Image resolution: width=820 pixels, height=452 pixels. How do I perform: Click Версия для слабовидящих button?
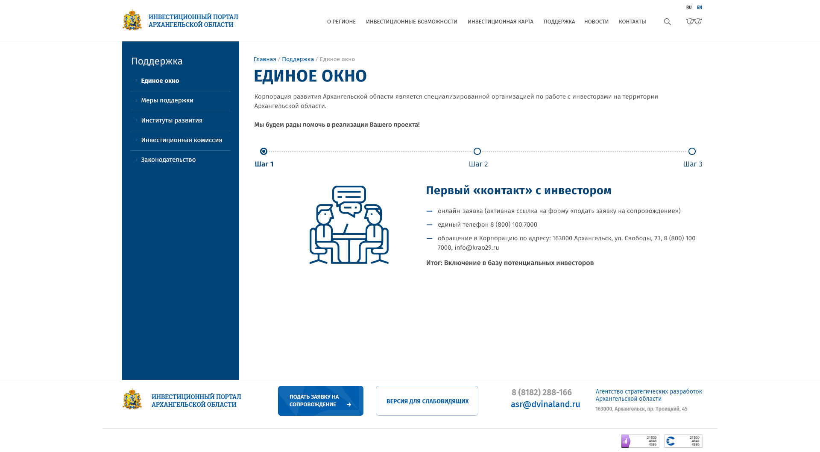pos(427,401)
